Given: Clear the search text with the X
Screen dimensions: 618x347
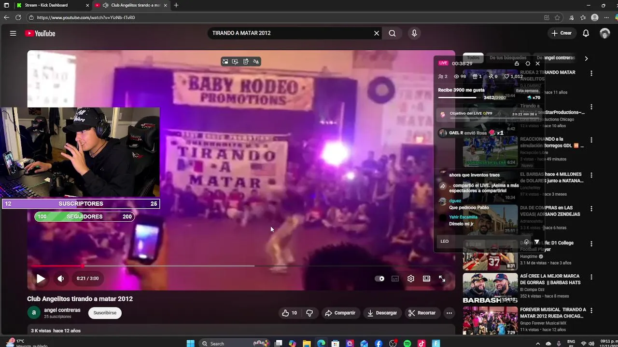Looking at the screenshot, I should (x=377, y=33).
